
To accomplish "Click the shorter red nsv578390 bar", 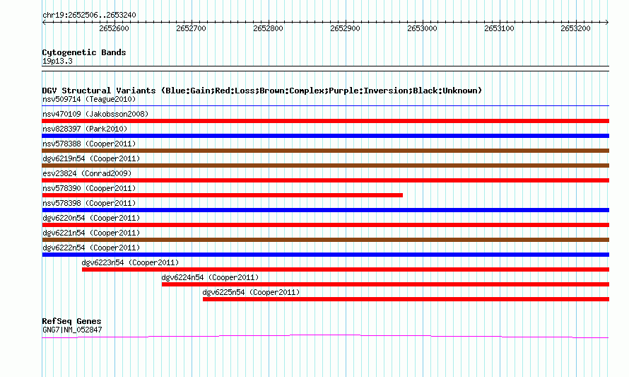I will [x=222, y=195].
